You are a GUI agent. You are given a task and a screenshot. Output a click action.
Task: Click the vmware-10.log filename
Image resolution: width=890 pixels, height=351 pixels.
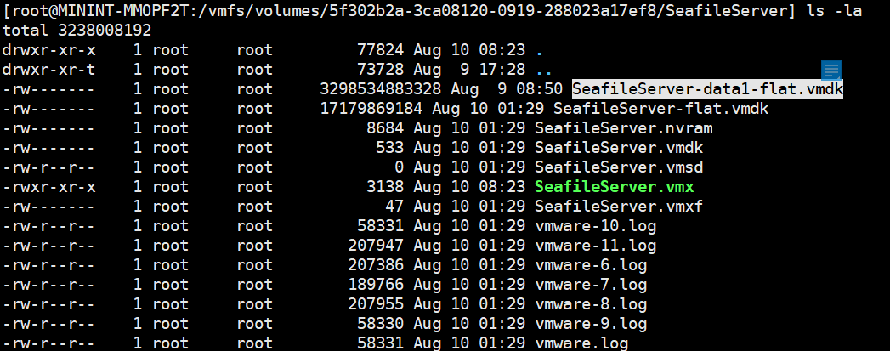pyautogui.click(x=596, y=226)
